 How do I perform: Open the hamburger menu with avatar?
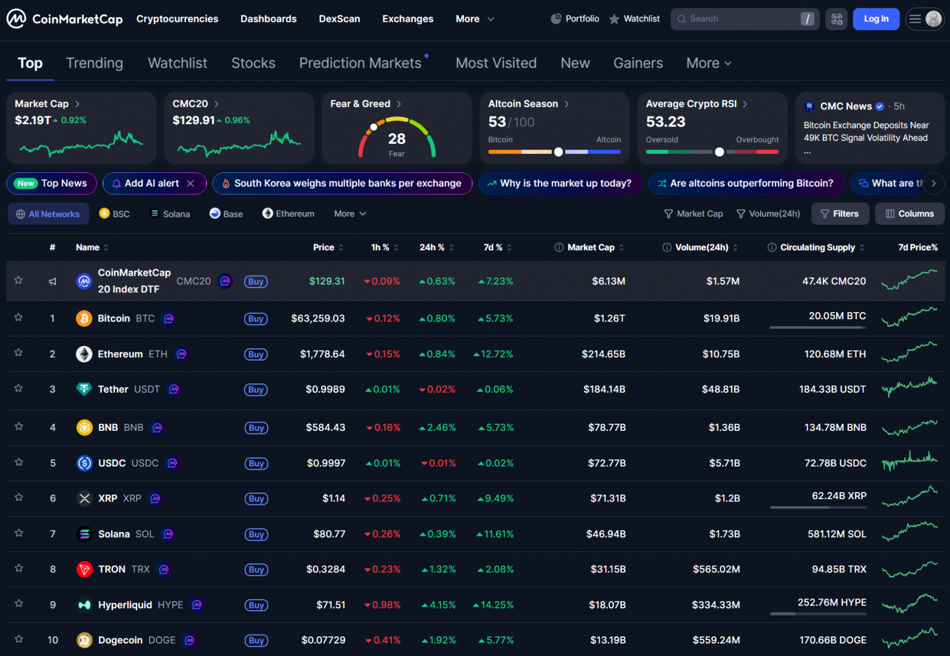coord(924,19)
